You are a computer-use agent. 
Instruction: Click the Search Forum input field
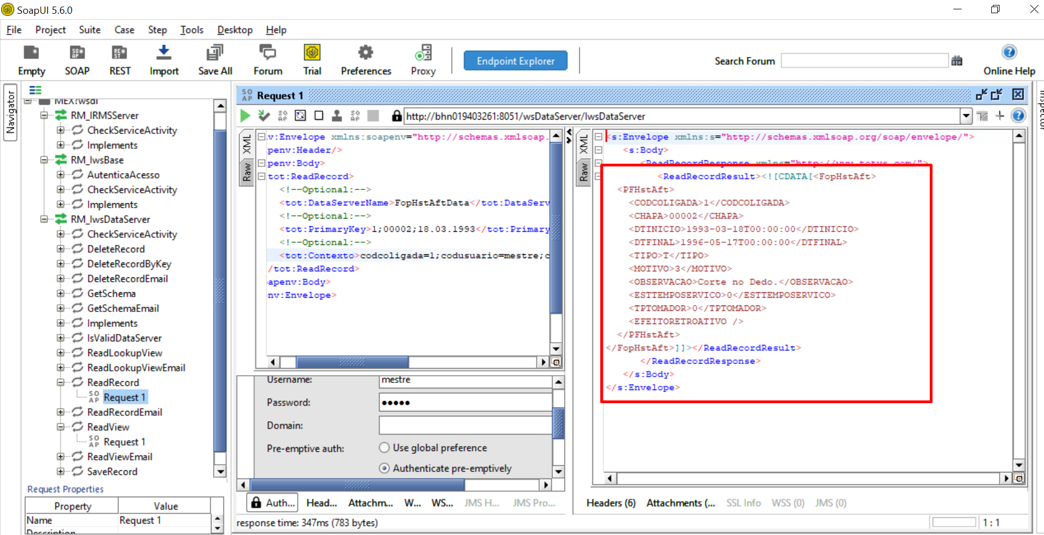(864, 60)
